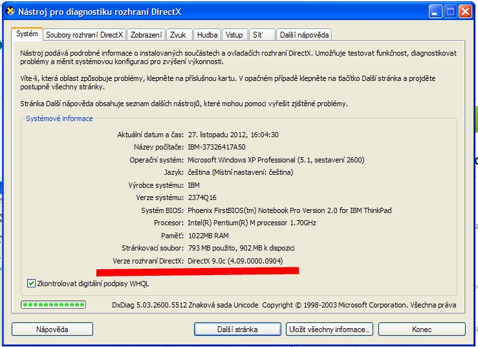Viewport: 478px width, 347px height.
Task: Open the Síť tab
Action: pyautogui.click(x=262, y=35)
